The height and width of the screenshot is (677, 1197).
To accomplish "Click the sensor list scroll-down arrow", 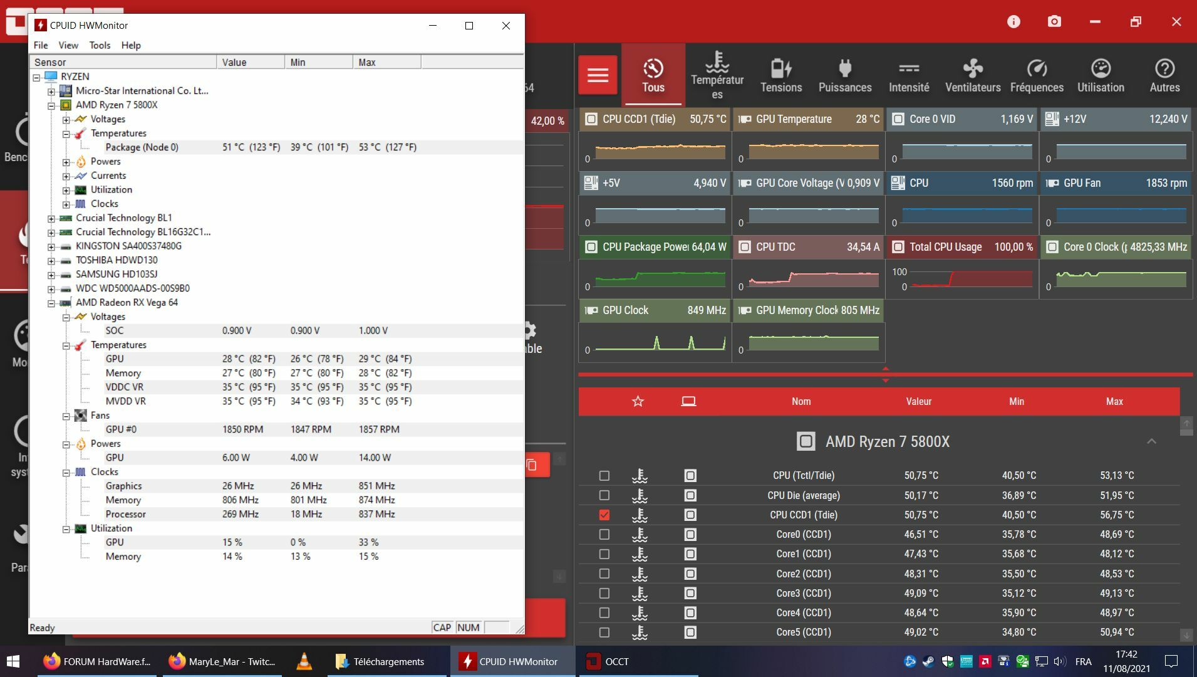I will pyautogui.click(x=1186, y=636).
